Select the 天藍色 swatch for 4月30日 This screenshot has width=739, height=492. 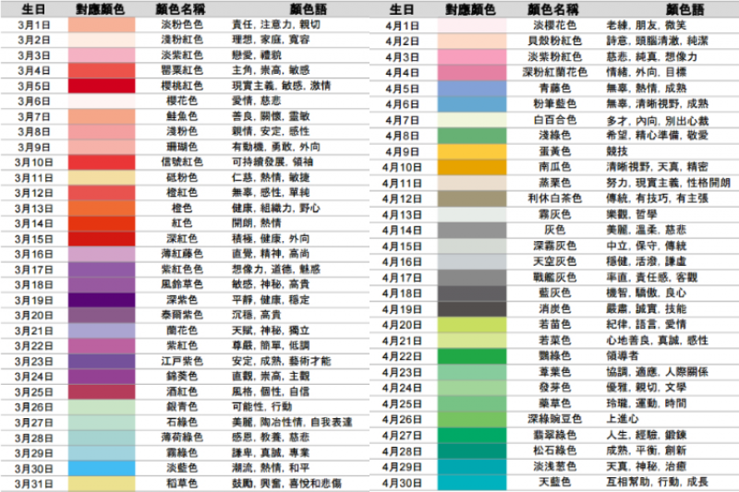click(473, 482)
